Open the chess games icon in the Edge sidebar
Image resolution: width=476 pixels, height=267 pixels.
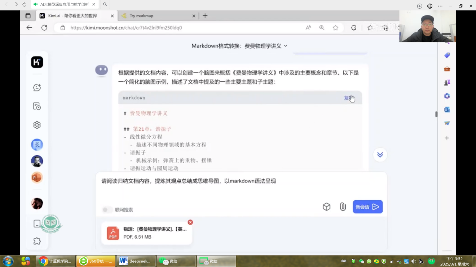(x=447, y=82)
